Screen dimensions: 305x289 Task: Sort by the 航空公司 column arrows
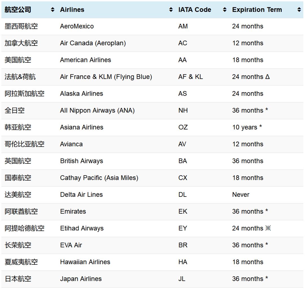(53, 10)
